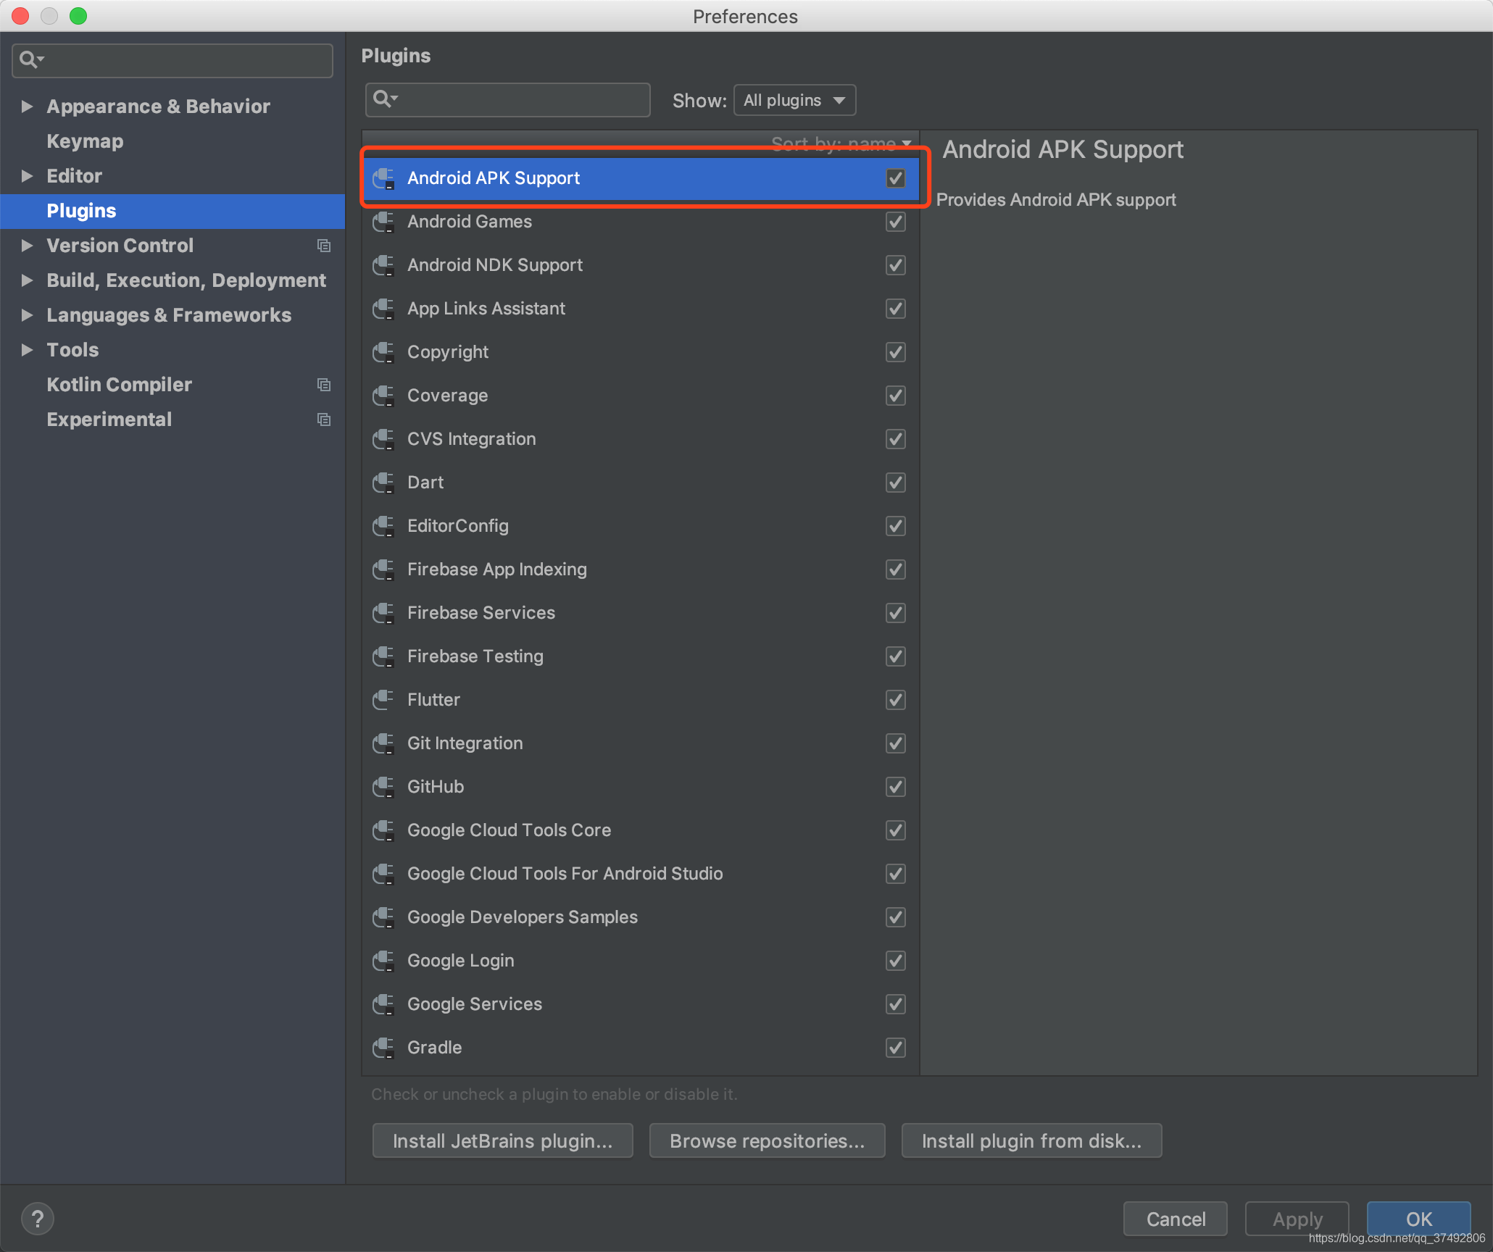This screenshot has height=1252, width=1493.
Task: Click the Gradle plugin icon
Action: tap(383, 1048)
